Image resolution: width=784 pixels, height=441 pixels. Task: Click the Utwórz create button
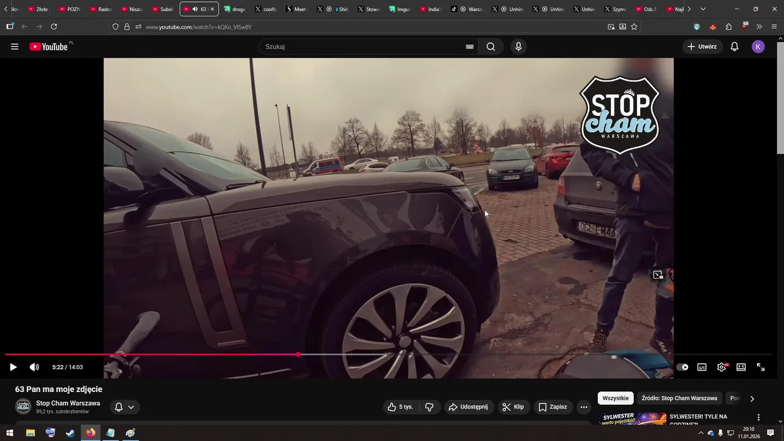point(702,47)
